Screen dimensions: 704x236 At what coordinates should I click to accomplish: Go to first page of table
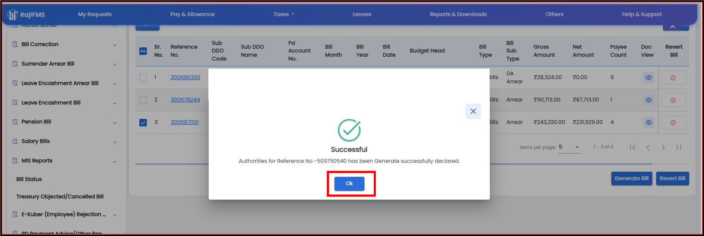click(632, 148)
